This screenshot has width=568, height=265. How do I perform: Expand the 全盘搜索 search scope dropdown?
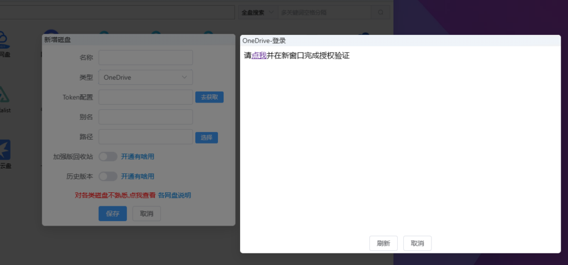(x=258, y=12)
